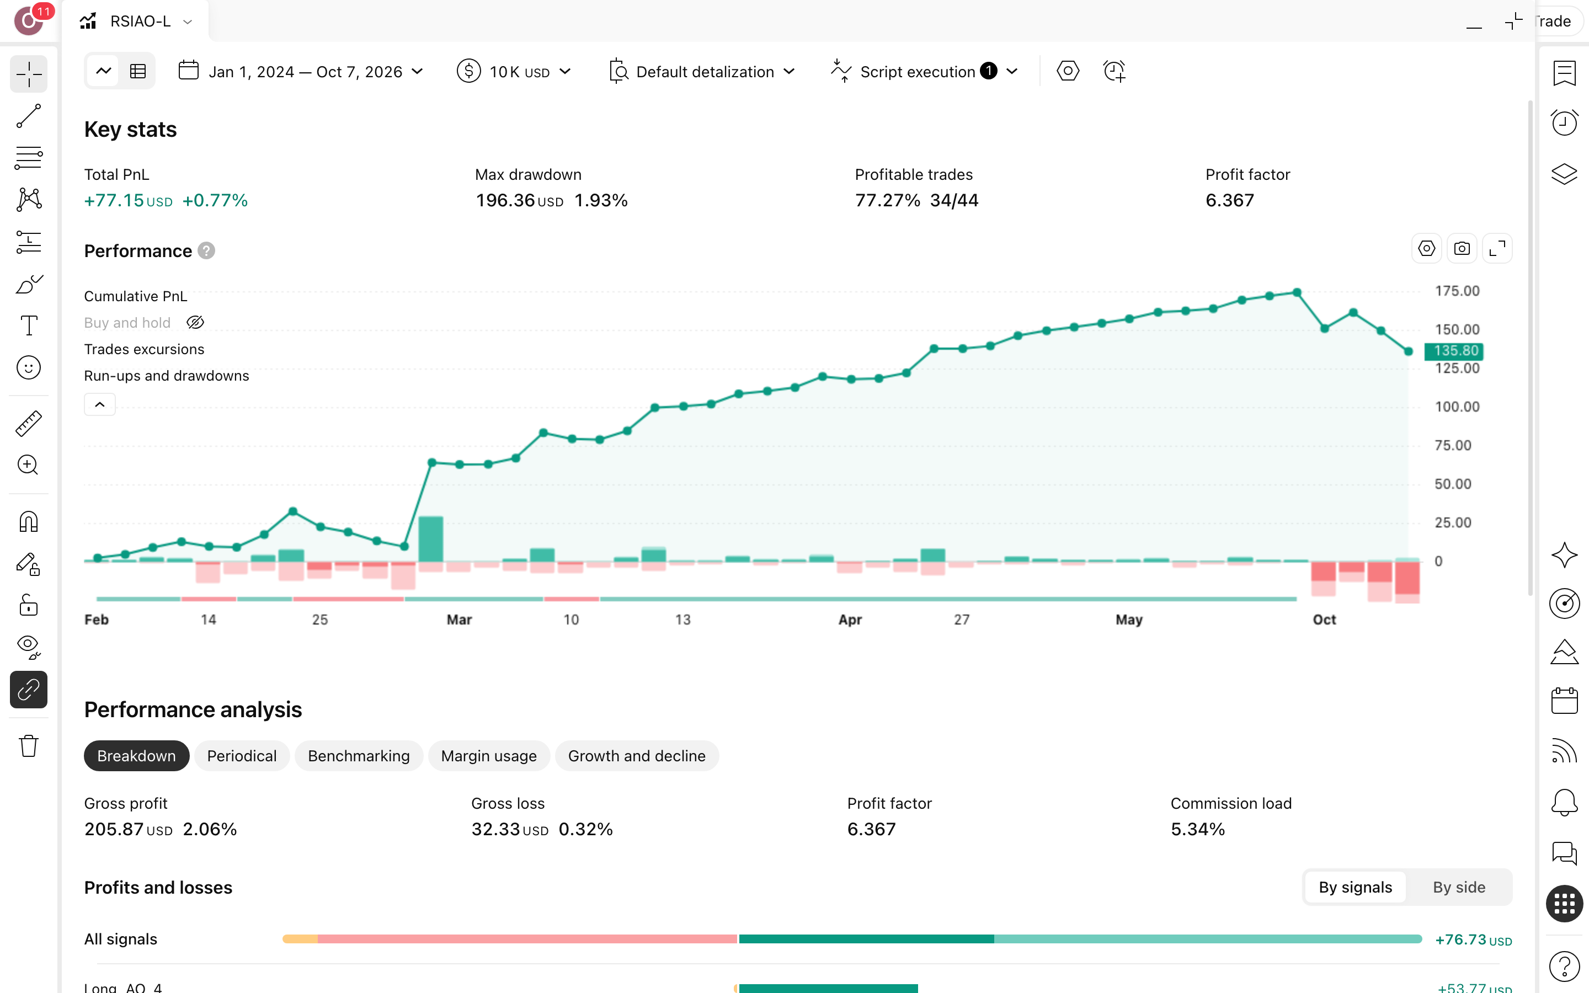The image size is (1589, 993).
Task: Open the 10K USD capital dropdown
Action: tap(514, 71)
